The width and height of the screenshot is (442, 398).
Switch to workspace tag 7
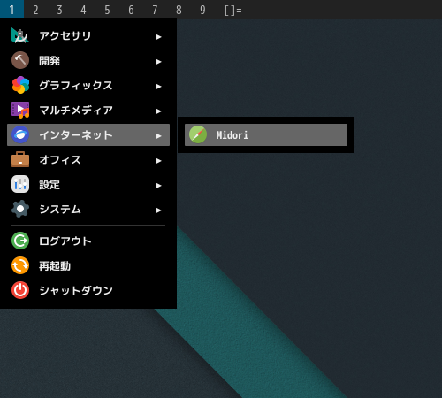click(x=155, y=10)
